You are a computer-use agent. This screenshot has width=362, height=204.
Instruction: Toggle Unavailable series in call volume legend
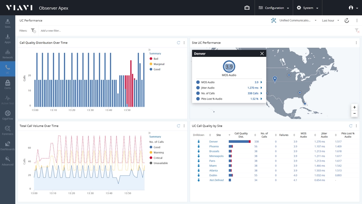pos(160,163)
